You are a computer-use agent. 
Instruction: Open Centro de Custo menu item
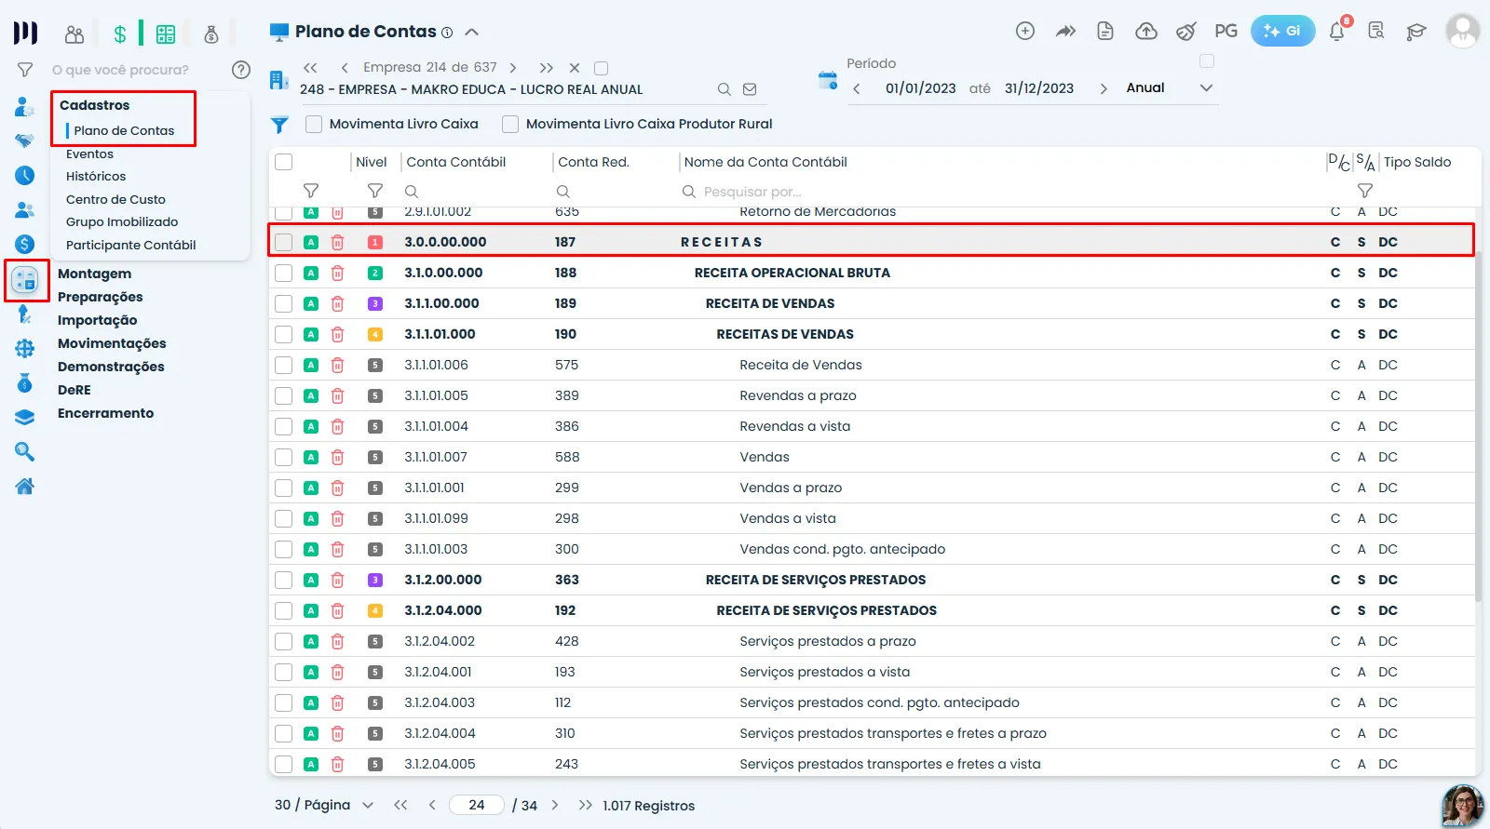[x=115, y=199]
